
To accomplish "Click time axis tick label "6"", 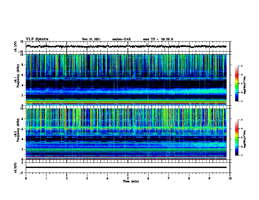I will [x=148, y=178].
